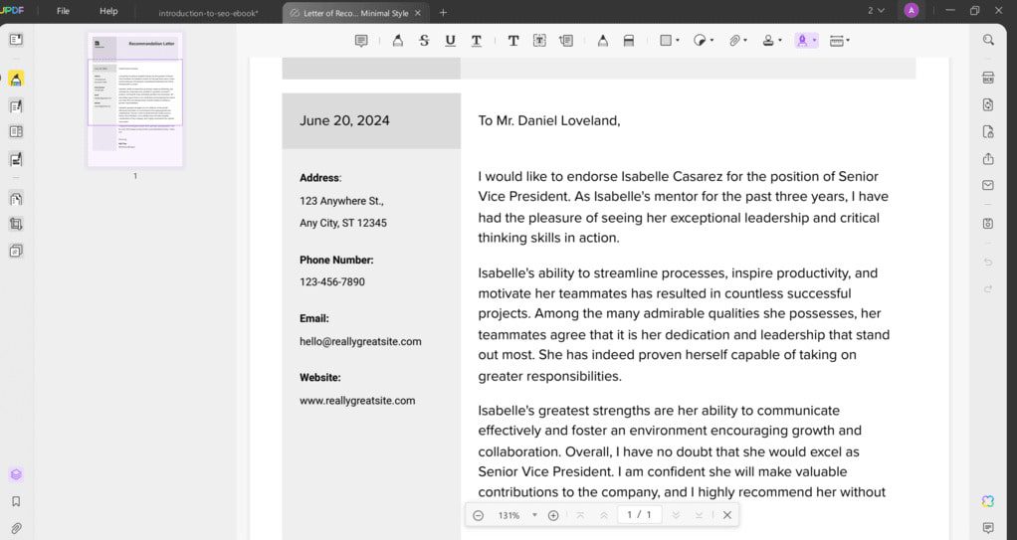Open the search panel icon
The width and height of the screenshot is (1017, 540).
coord(988,40)
